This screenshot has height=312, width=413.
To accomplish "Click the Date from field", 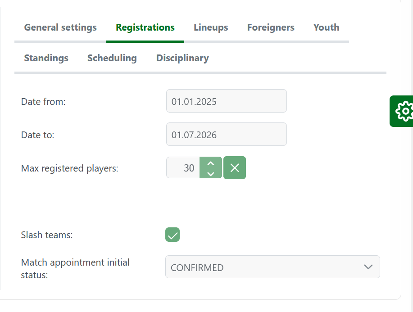I will (226, 101).
